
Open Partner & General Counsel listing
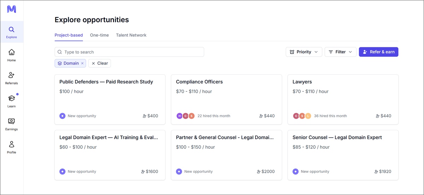226,155
